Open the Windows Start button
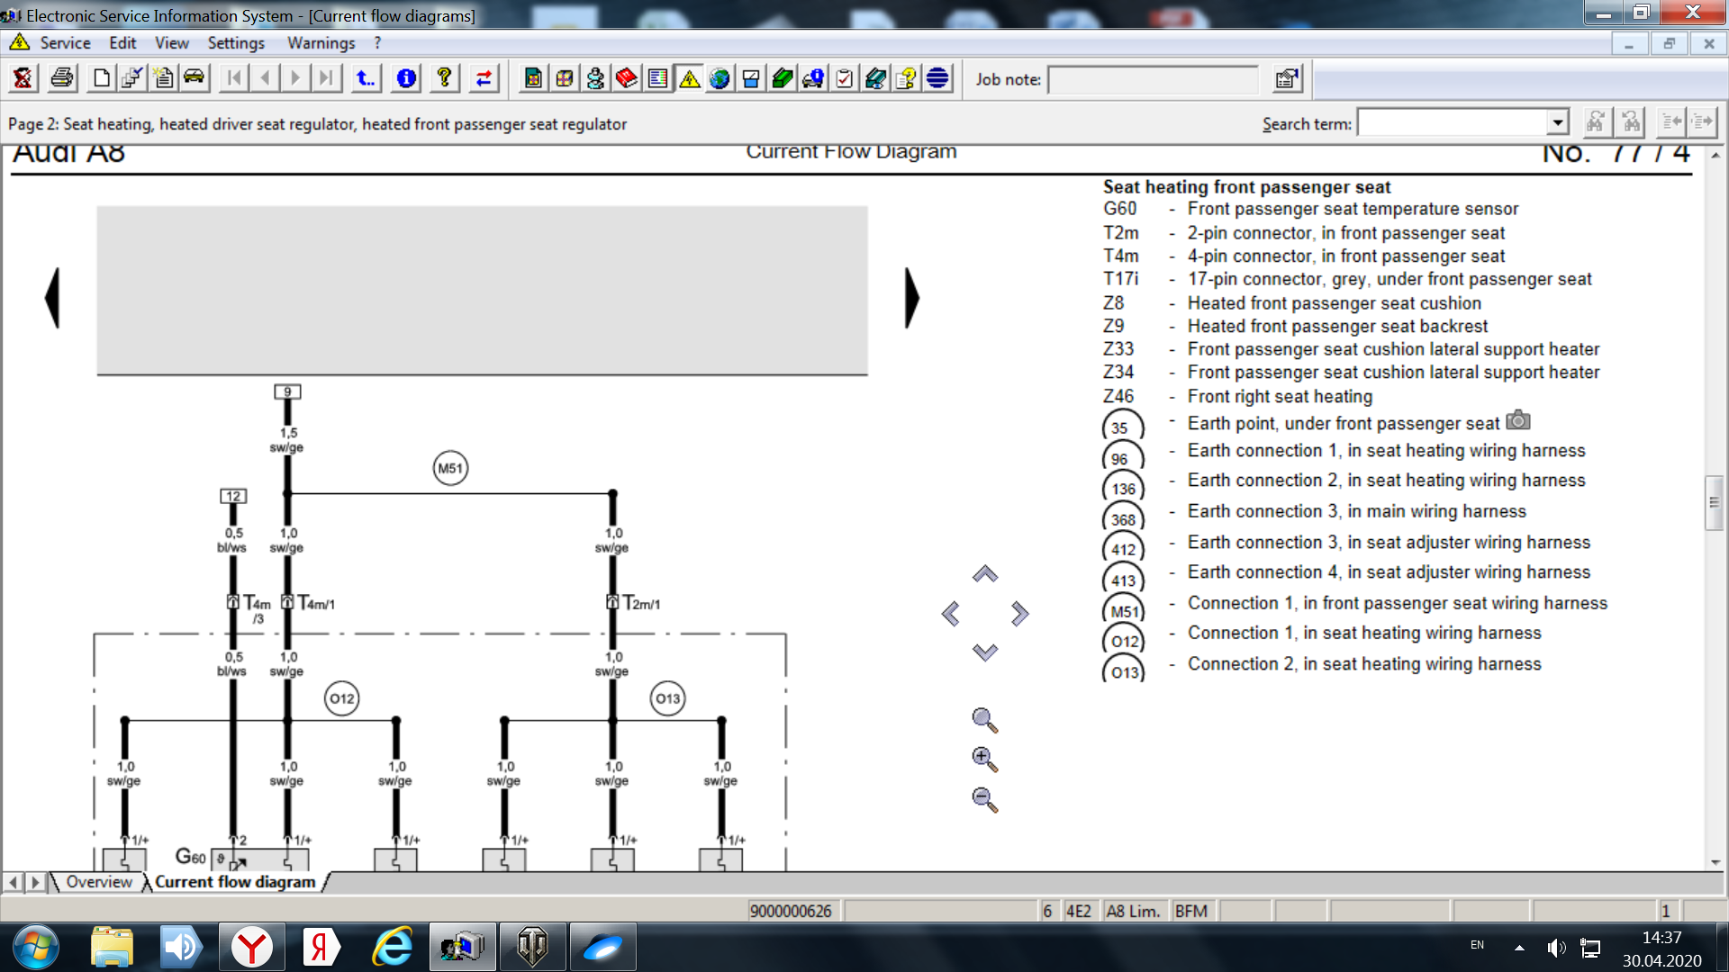1729x972 pixels. click(36, 948)
